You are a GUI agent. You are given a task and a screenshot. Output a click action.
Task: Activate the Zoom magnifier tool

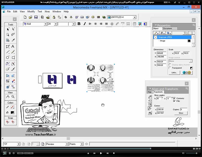(x=13, y=97)
